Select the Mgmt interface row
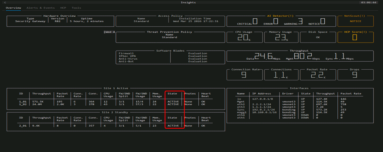Screen dimensions: 383x152 (299, 101)
